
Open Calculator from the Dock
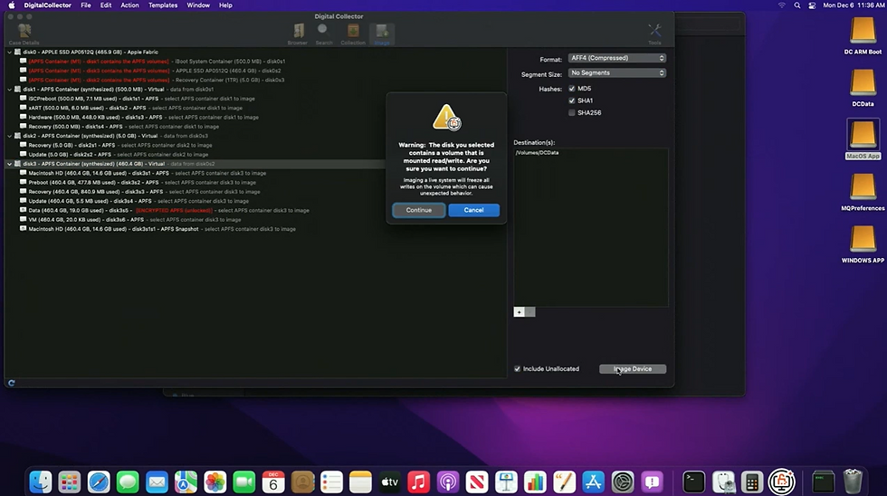[752, 482]
